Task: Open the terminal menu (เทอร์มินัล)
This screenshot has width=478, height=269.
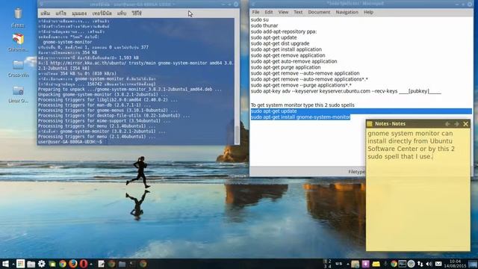Action: [x=102, y=13]
